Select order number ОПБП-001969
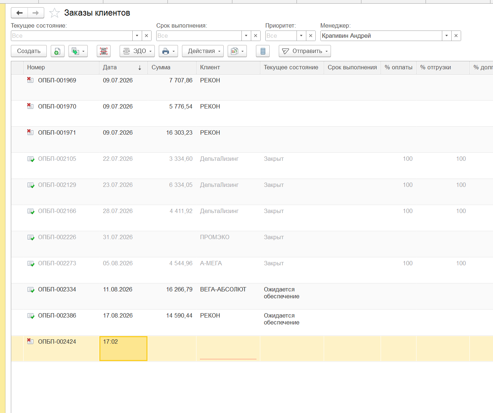Viewport: 493px width, 413px height. click(57, 80)
